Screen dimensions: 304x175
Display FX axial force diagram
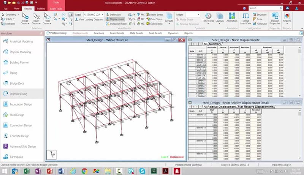point(132,14)
